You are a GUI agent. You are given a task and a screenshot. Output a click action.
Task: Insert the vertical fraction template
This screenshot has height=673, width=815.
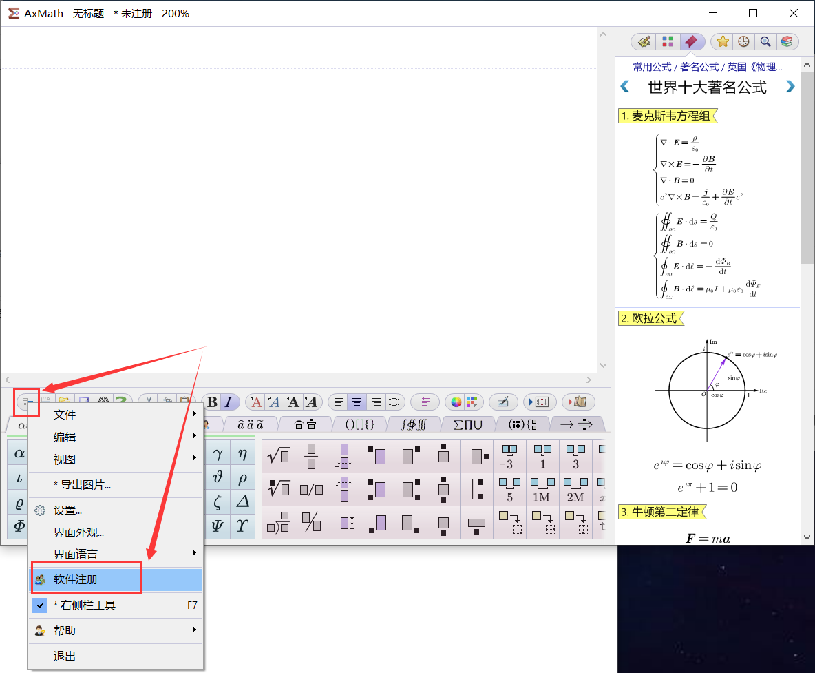(x=311, y=455)
